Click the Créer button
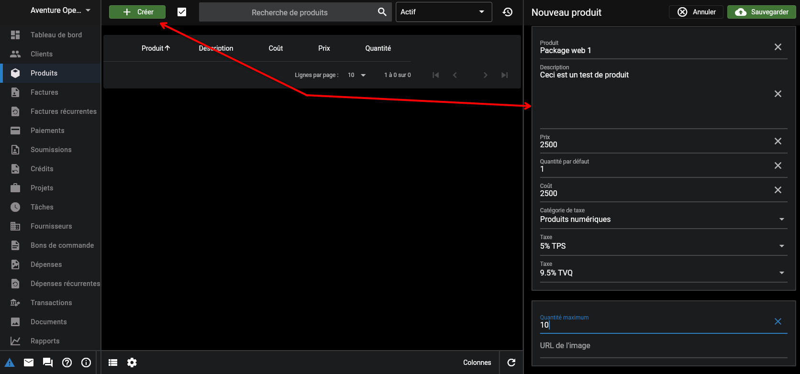Screen dimensions: 800x374 [137, 12]
